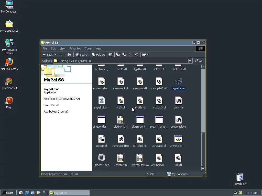Click the vertical scrollbar down arrow
The image size is (262, 196).
coord(203,168)
